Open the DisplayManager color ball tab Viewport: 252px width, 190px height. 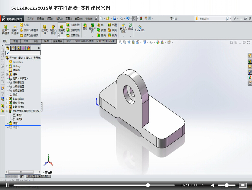click(28, 48)
